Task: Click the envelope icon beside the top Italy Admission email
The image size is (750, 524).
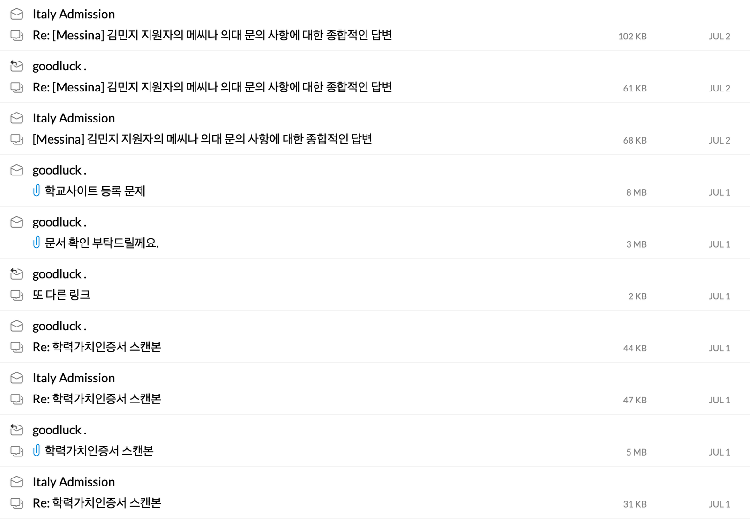Action: 17,14
